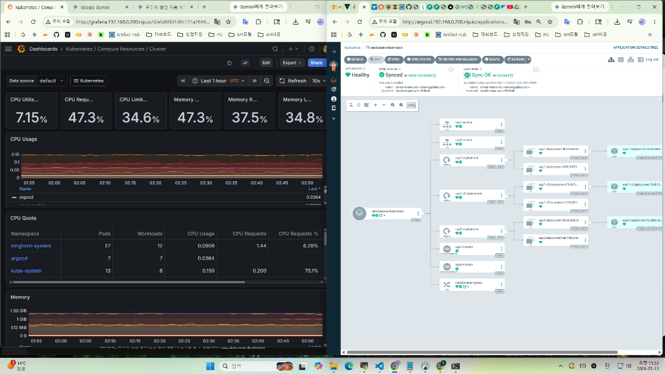Open kube-system namespace link
665x374 pixels.
26,271
